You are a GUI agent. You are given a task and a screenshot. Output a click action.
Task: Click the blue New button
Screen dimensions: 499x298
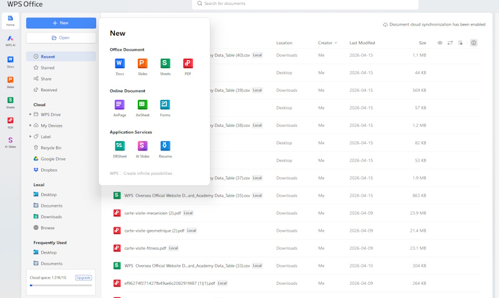click(61, 23)
